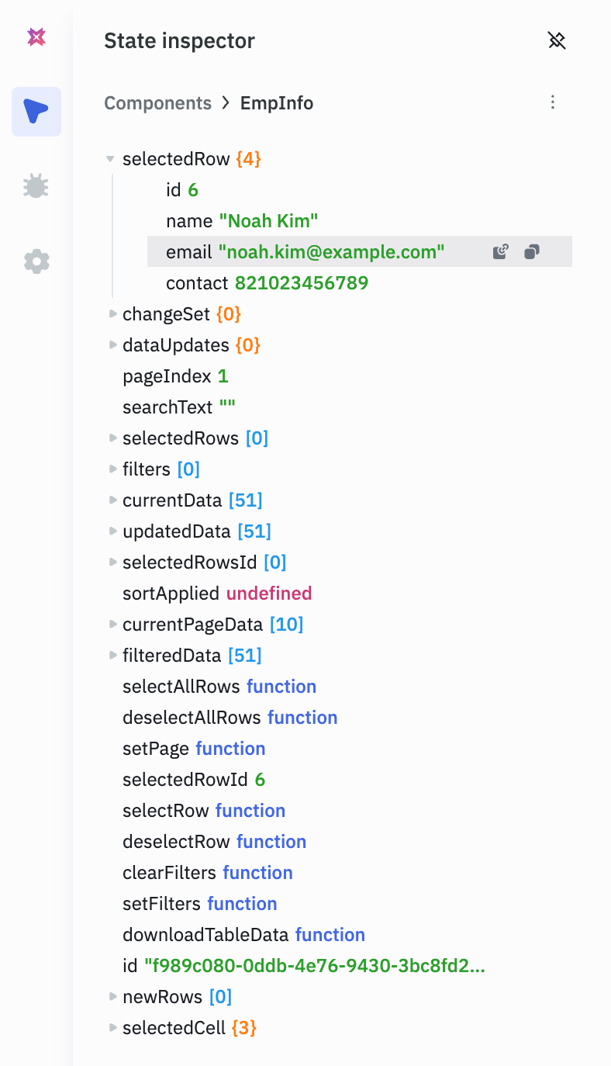Viewport: 611px width, 1066px height.
Task: Copy value icon on email row
Action: tap(531, 251)
